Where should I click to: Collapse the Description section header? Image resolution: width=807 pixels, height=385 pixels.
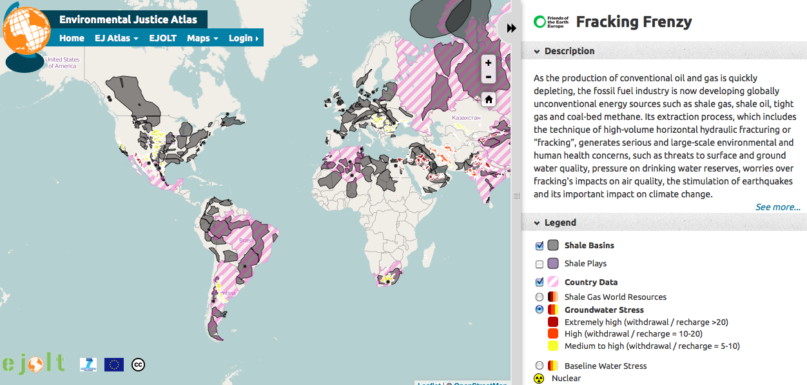tap(569, 51)
